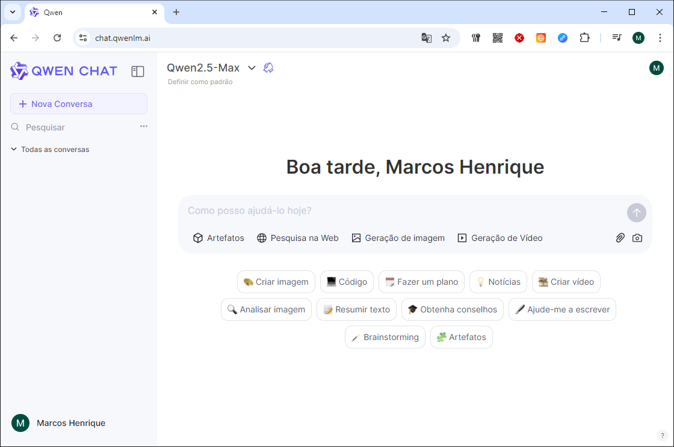Choose the Notícias suggestion
The width and height of the screenshot is (674, 447).
[498, 282]
